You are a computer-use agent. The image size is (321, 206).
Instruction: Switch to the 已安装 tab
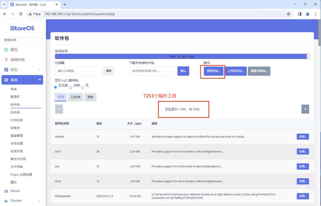(76, 97)
